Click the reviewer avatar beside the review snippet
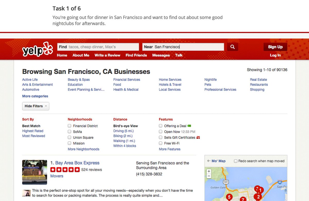This screenshot has height=201, width=309. click(x=26, y=193)
